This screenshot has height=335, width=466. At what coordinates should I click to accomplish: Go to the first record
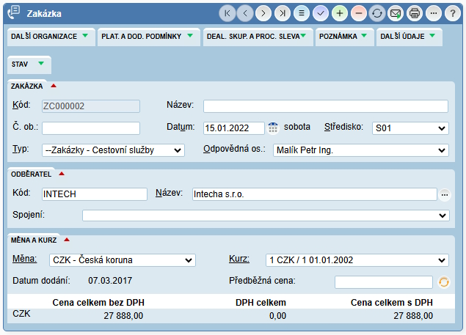(x=227, y=13)
